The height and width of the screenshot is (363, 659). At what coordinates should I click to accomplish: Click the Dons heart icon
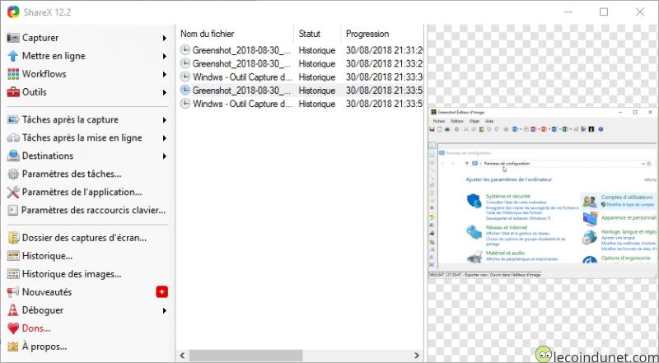(13, 328)
